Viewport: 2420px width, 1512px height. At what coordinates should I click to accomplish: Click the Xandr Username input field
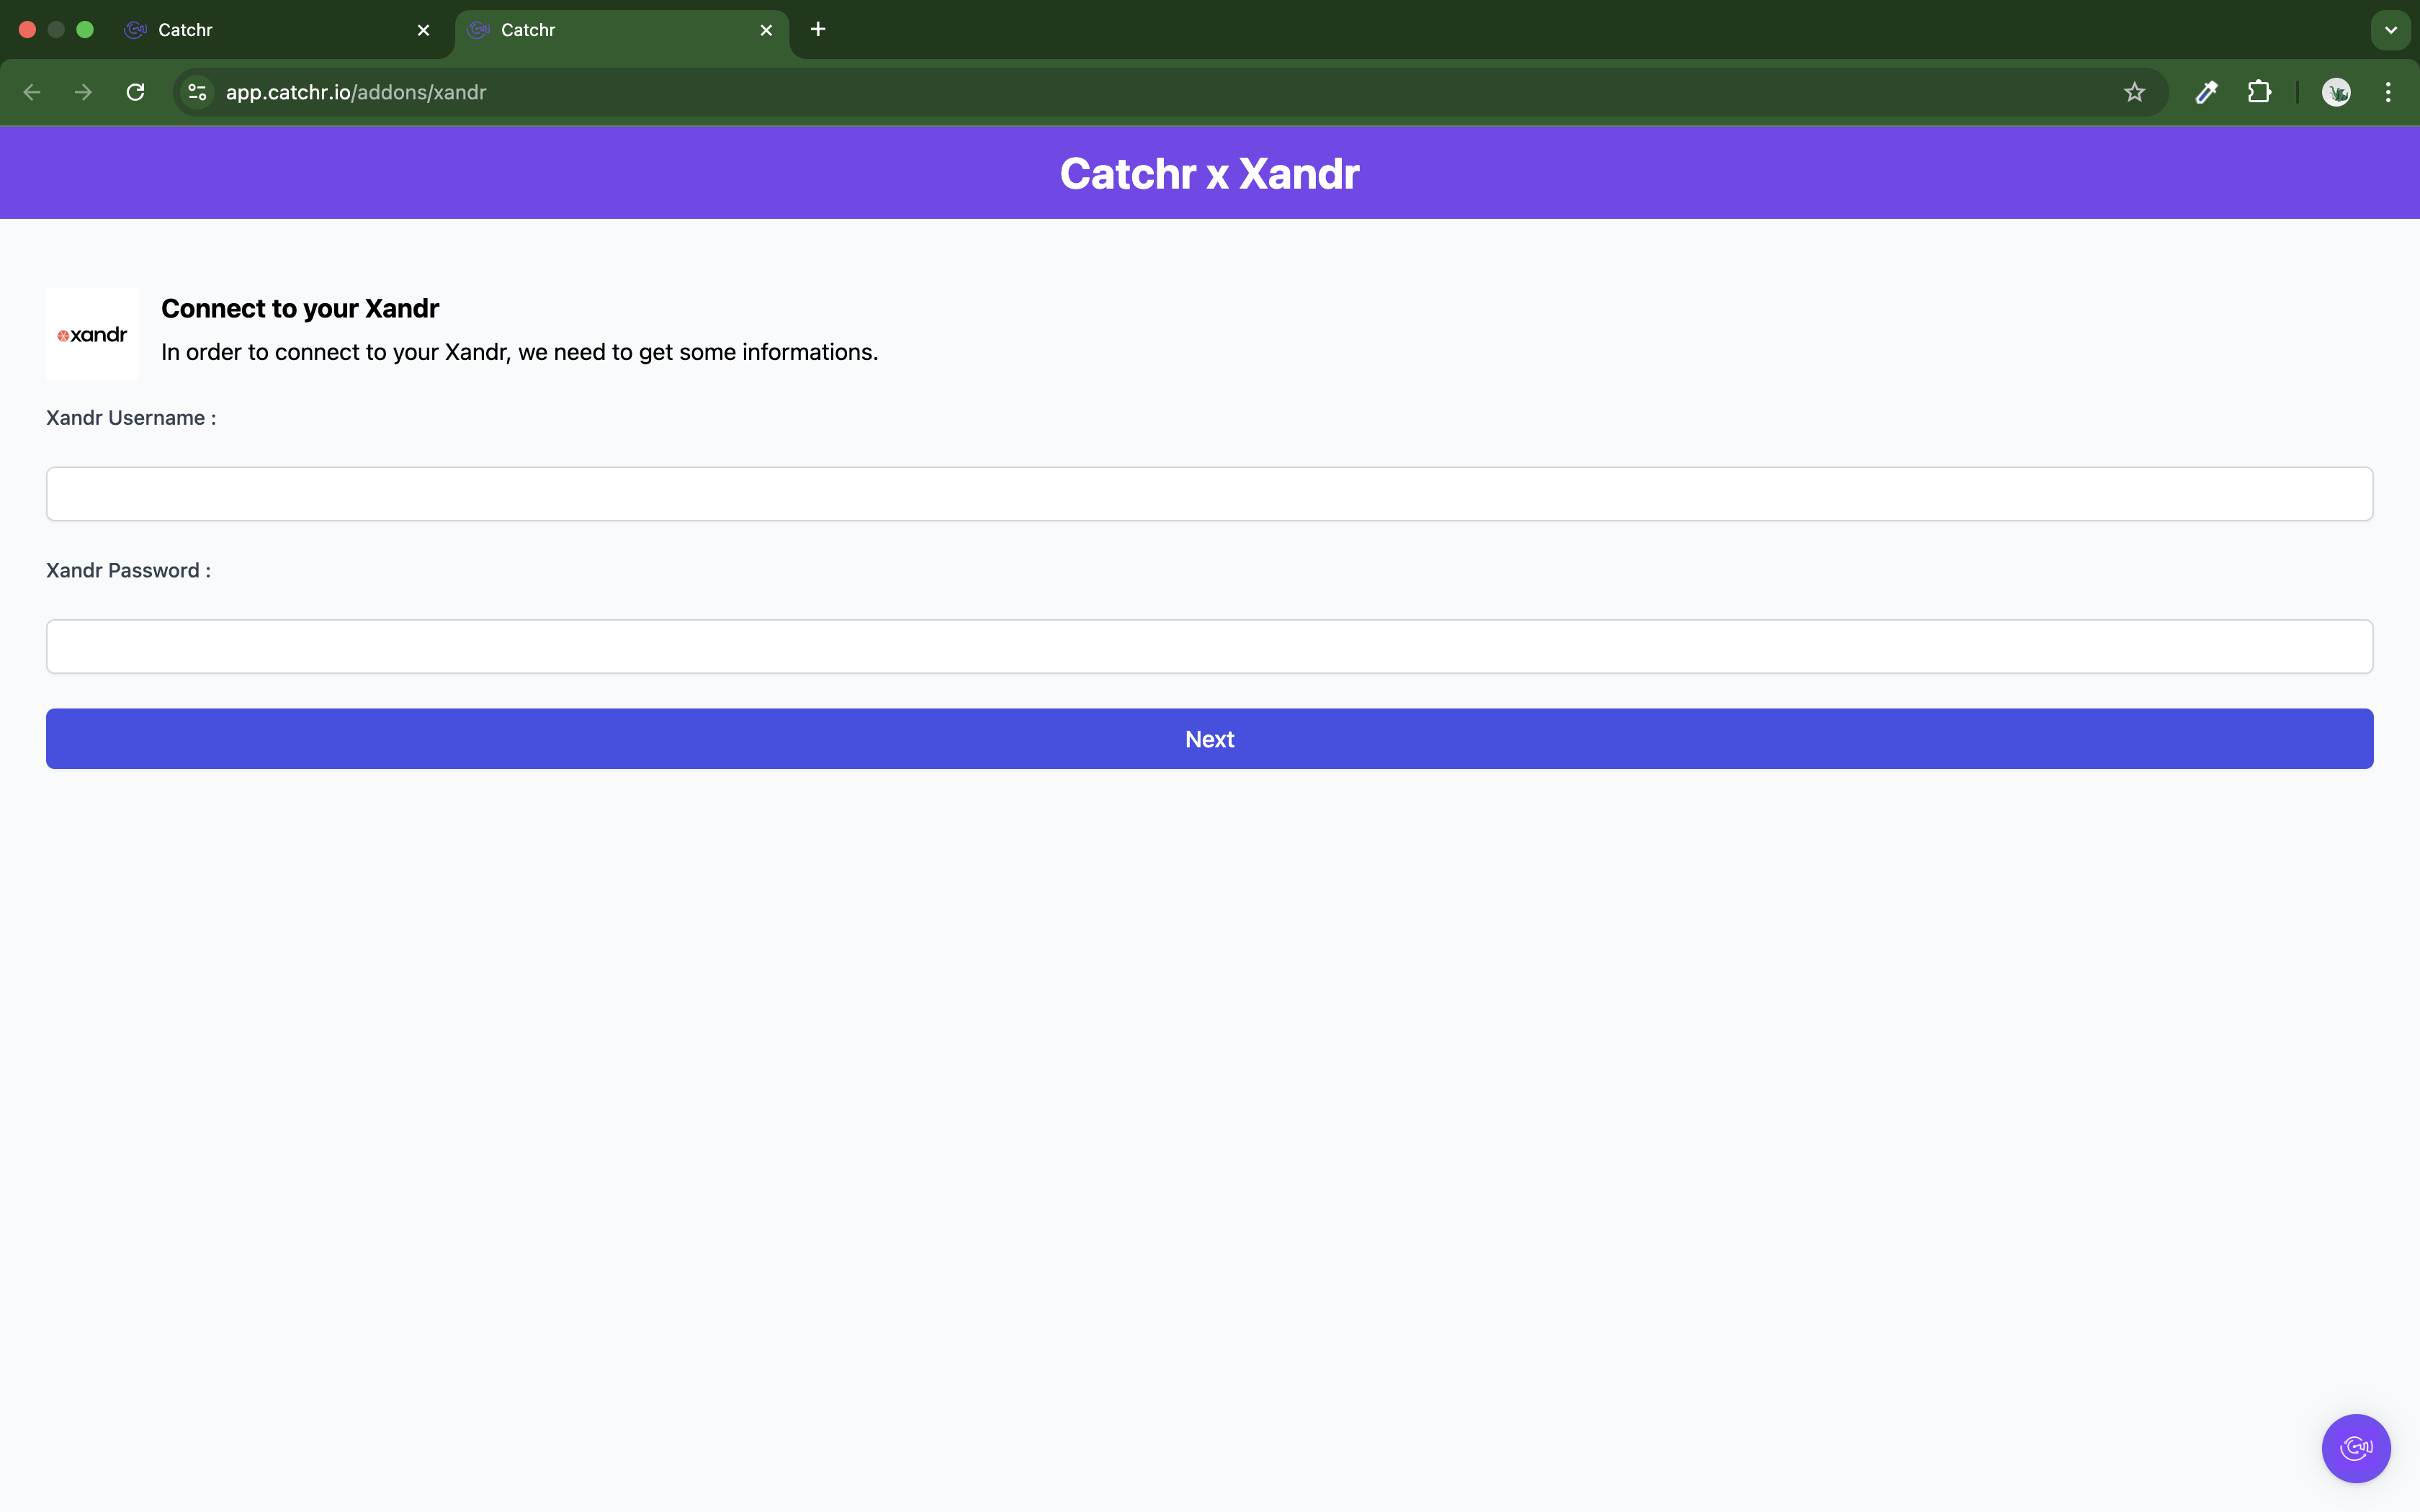1209,494
